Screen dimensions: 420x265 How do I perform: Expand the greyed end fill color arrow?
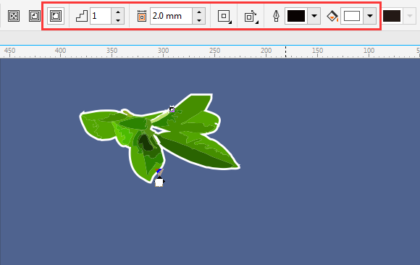tap(410, 16)
